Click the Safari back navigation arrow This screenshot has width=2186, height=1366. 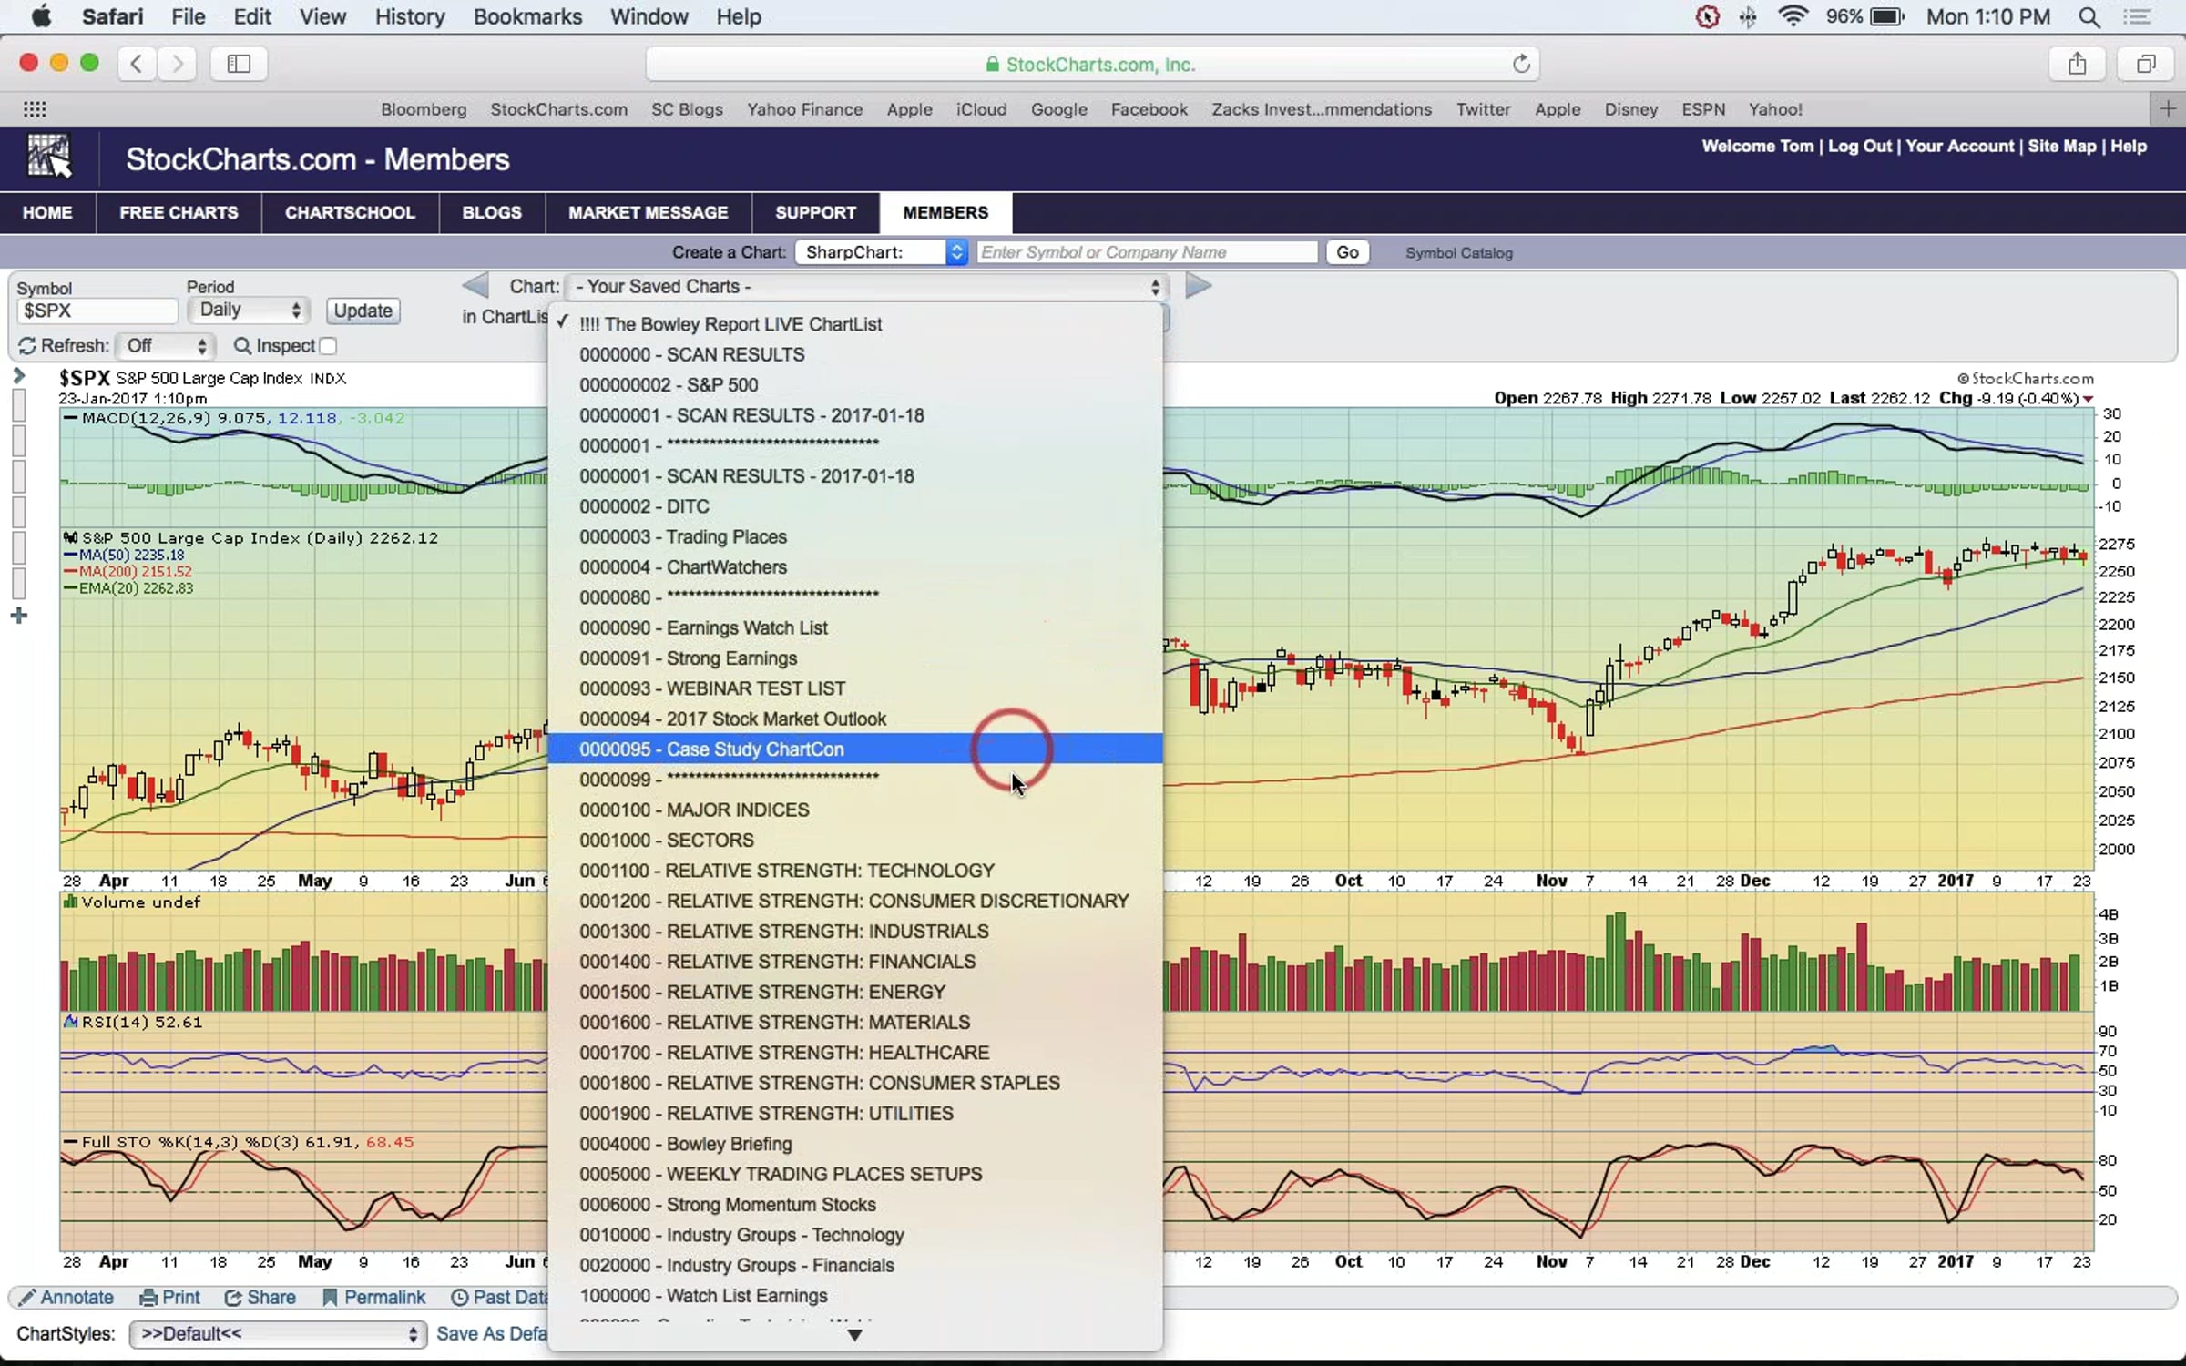click(x=137, y=64)
